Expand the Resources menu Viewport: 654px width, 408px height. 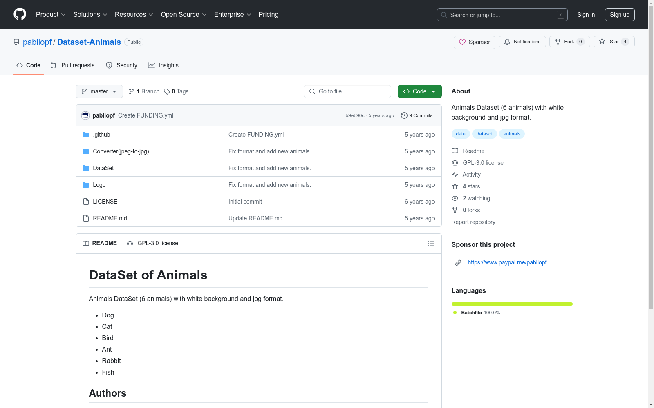(x=134, y=15)
